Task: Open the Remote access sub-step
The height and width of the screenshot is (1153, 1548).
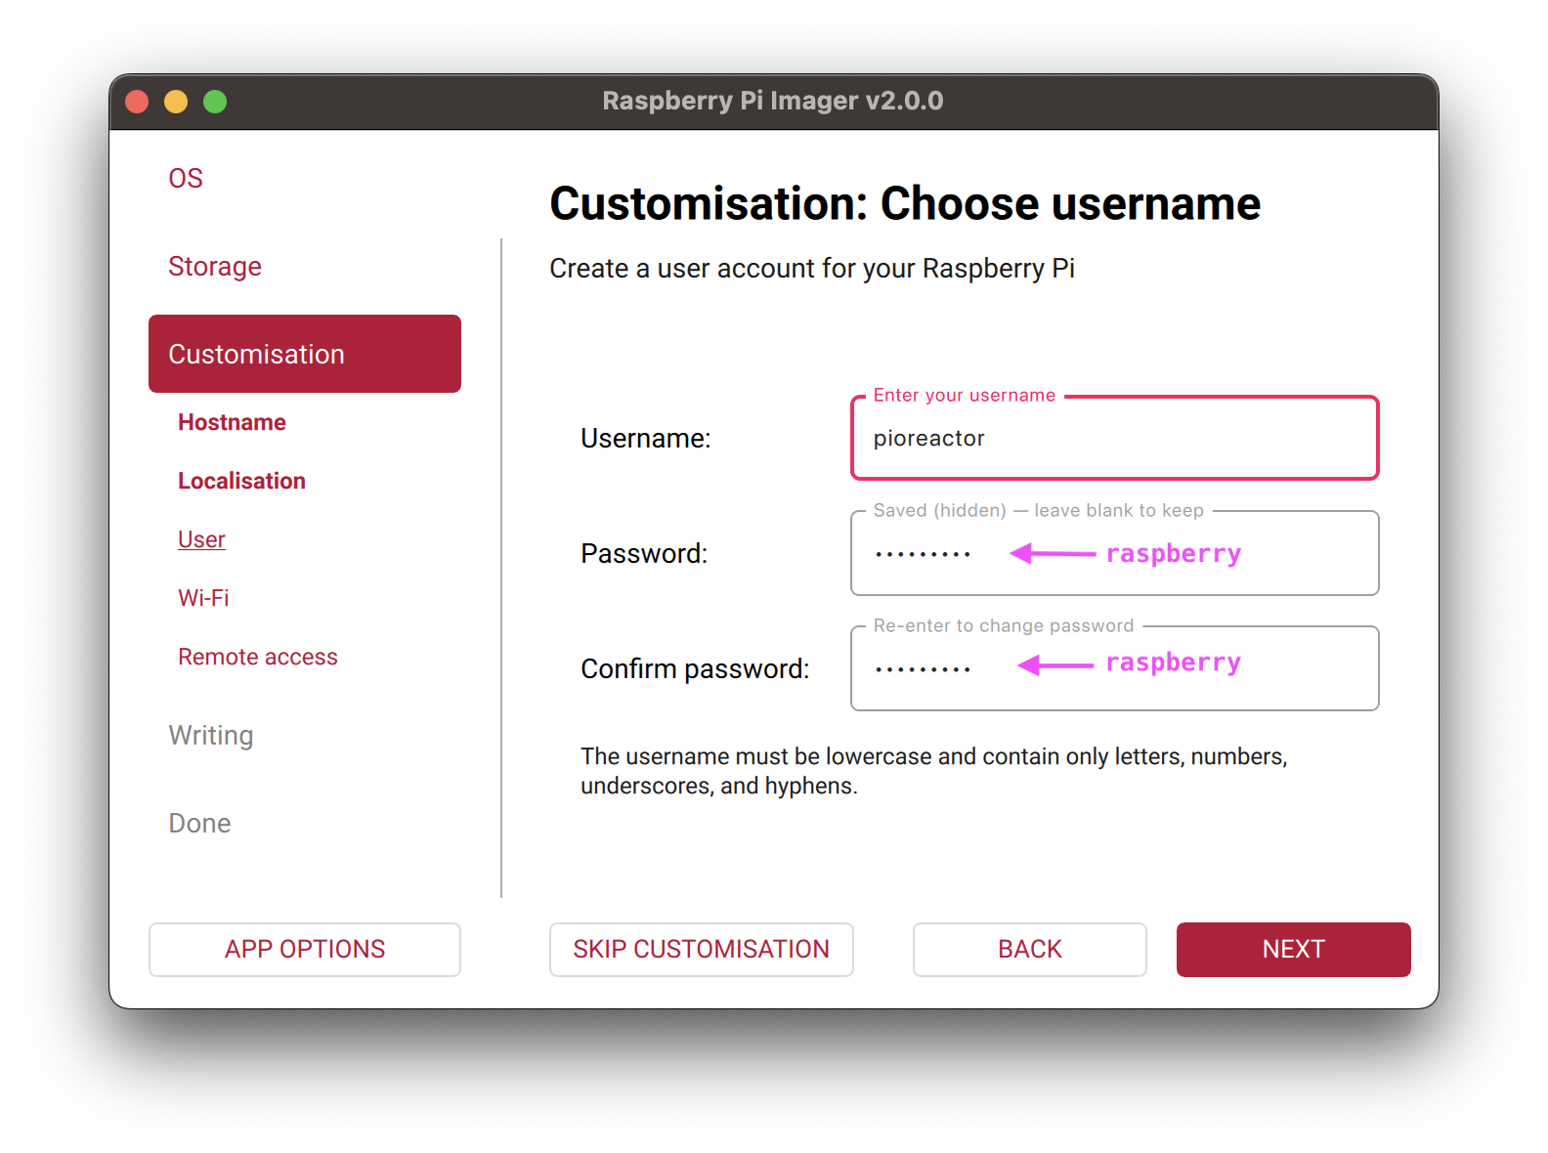Action: pyautogui.click(x=258, y=657)
